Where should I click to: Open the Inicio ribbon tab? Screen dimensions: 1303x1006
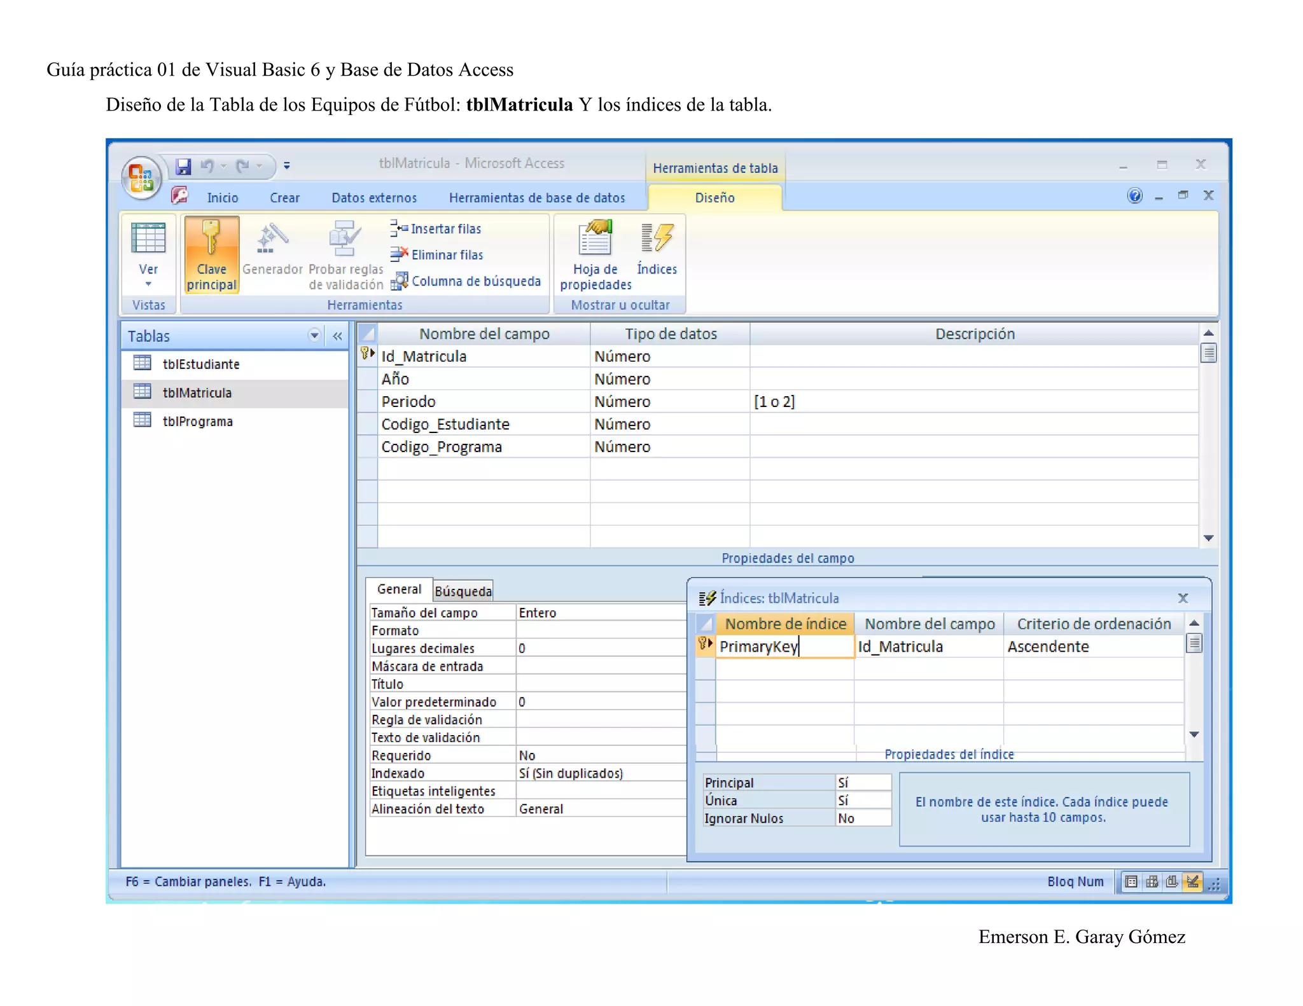tap(223, 198)
